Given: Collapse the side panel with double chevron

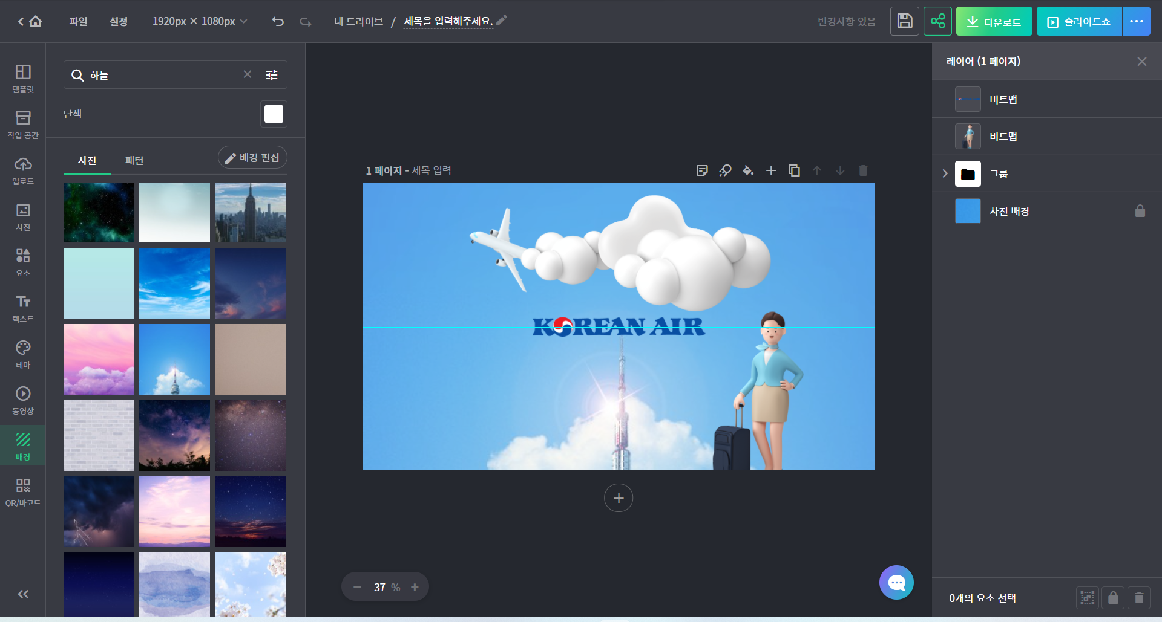Looking at the screenshot, I should (x=23, y=594).
